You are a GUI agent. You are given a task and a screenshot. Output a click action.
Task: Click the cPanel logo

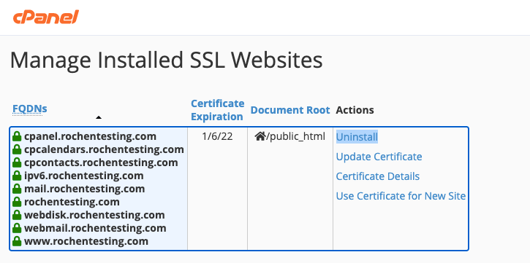point(45,17)
